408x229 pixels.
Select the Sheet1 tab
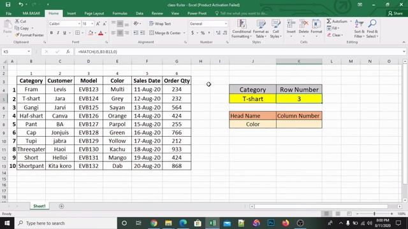[40, 206]
